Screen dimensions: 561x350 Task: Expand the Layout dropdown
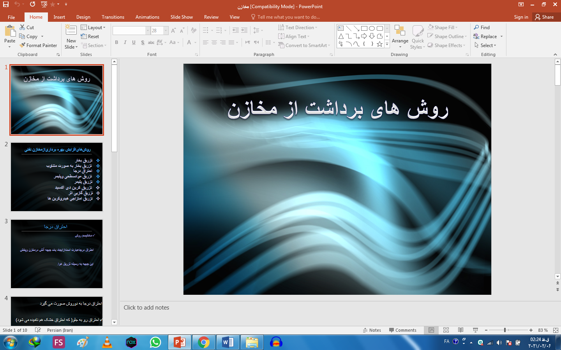(93, 28)
